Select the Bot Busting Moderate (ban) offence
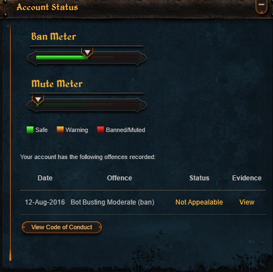This screenshot has height=272, width=273. [113, 202]
